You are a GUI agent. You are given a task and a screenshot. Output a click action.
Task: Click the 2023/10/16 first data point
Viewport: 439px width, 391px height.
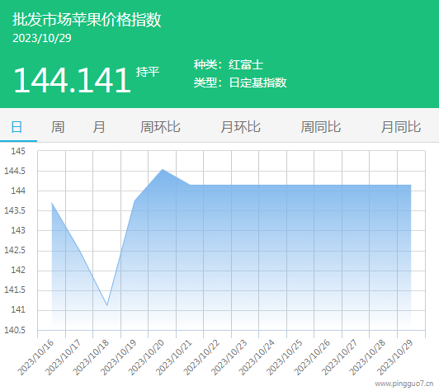52,203
